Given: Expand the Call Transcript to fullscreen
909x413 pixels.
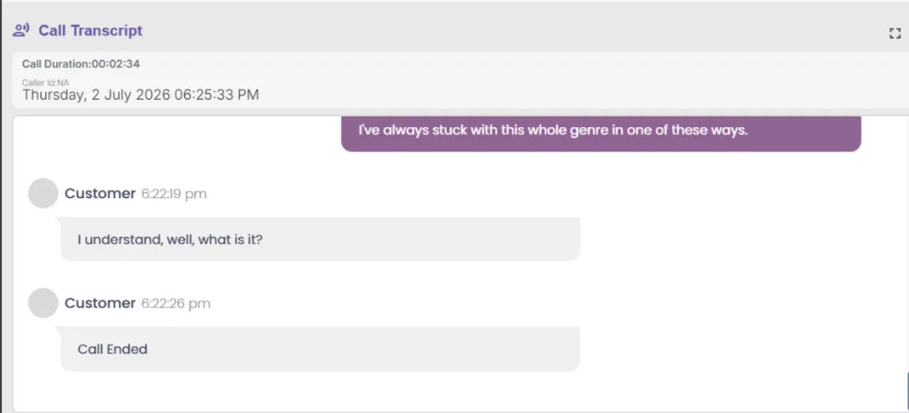Looking at the screenshot, I should tap(895, 33).
